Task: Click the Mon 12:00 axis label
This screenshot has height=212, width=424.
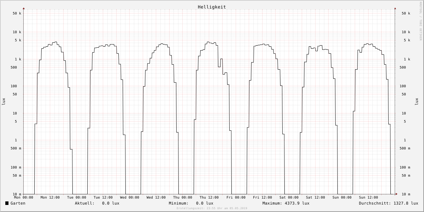Action: pyautogui.click(x=50, y=198)
